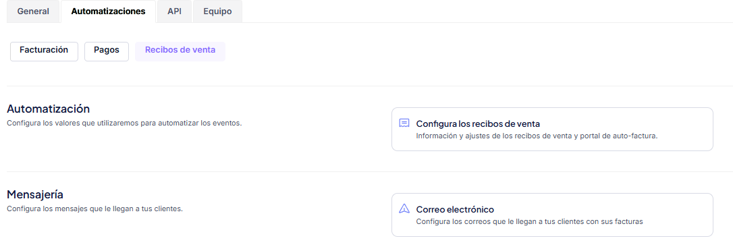Click the receipt icon beside Configura los recibos
The width and height of the screenshot is (733, 251).
404,123
